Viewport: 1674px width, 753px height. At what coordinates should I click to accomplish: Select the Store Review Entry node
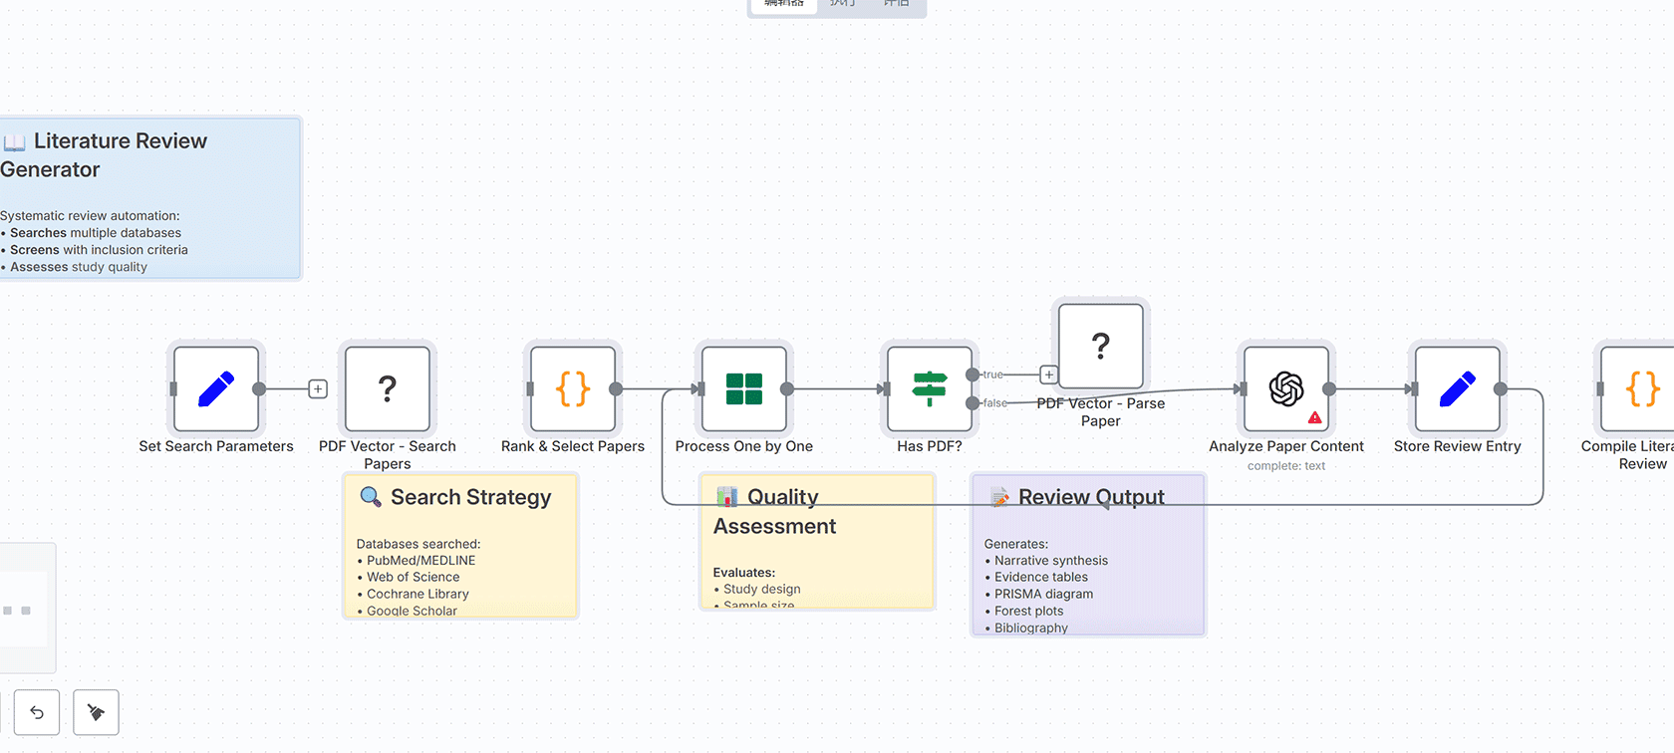click(1457, 388)
